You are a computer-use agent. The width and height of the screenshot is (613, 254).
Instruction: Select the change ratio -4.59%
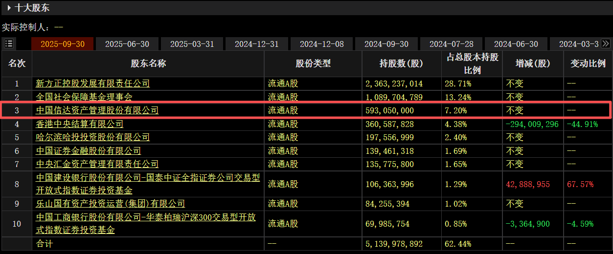pos(580,224)
